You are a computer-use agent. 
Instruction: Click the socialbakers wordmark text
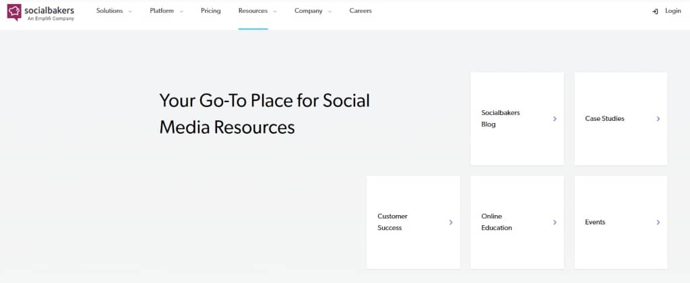49,9
